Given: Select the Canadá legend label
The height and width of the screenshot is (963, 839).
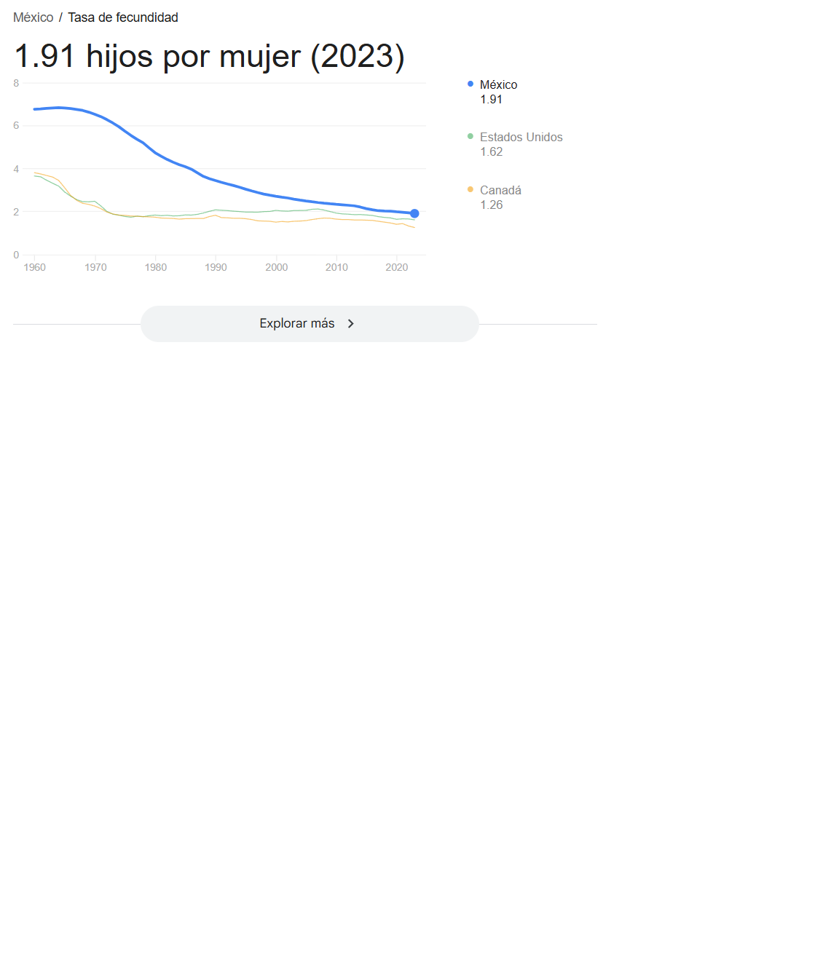Looking at the screenshot, I should click(x=500, y=191).
